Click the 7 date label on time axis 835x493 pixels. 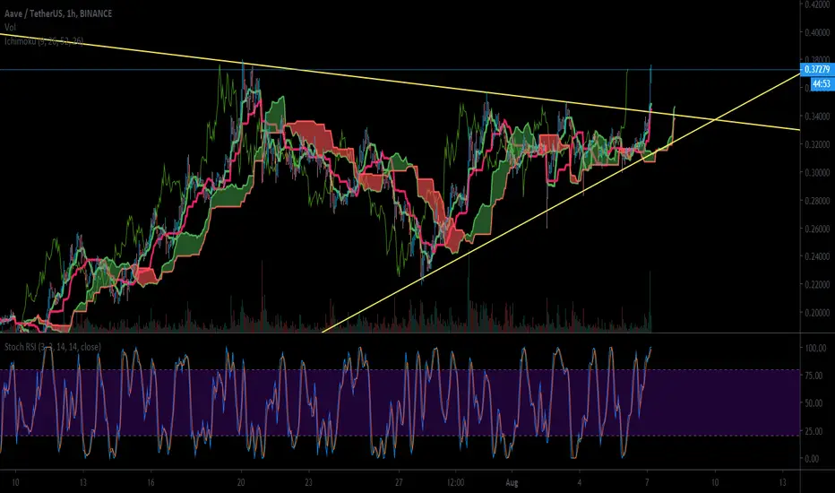click(x=647, y=482)
